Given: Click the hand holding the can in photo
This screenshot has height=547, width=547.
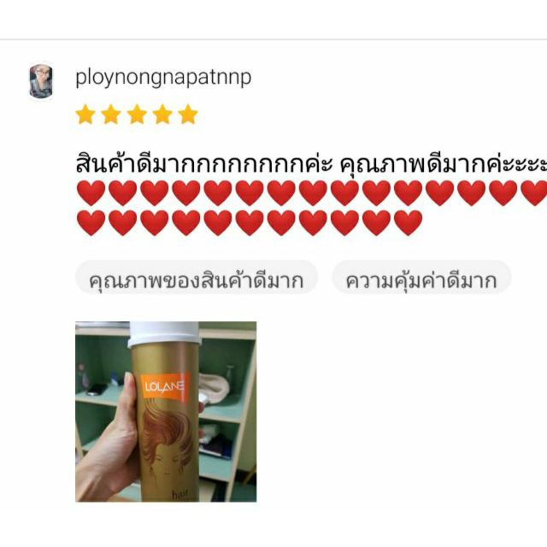Looking at the screenshot, I should (109, 441).
